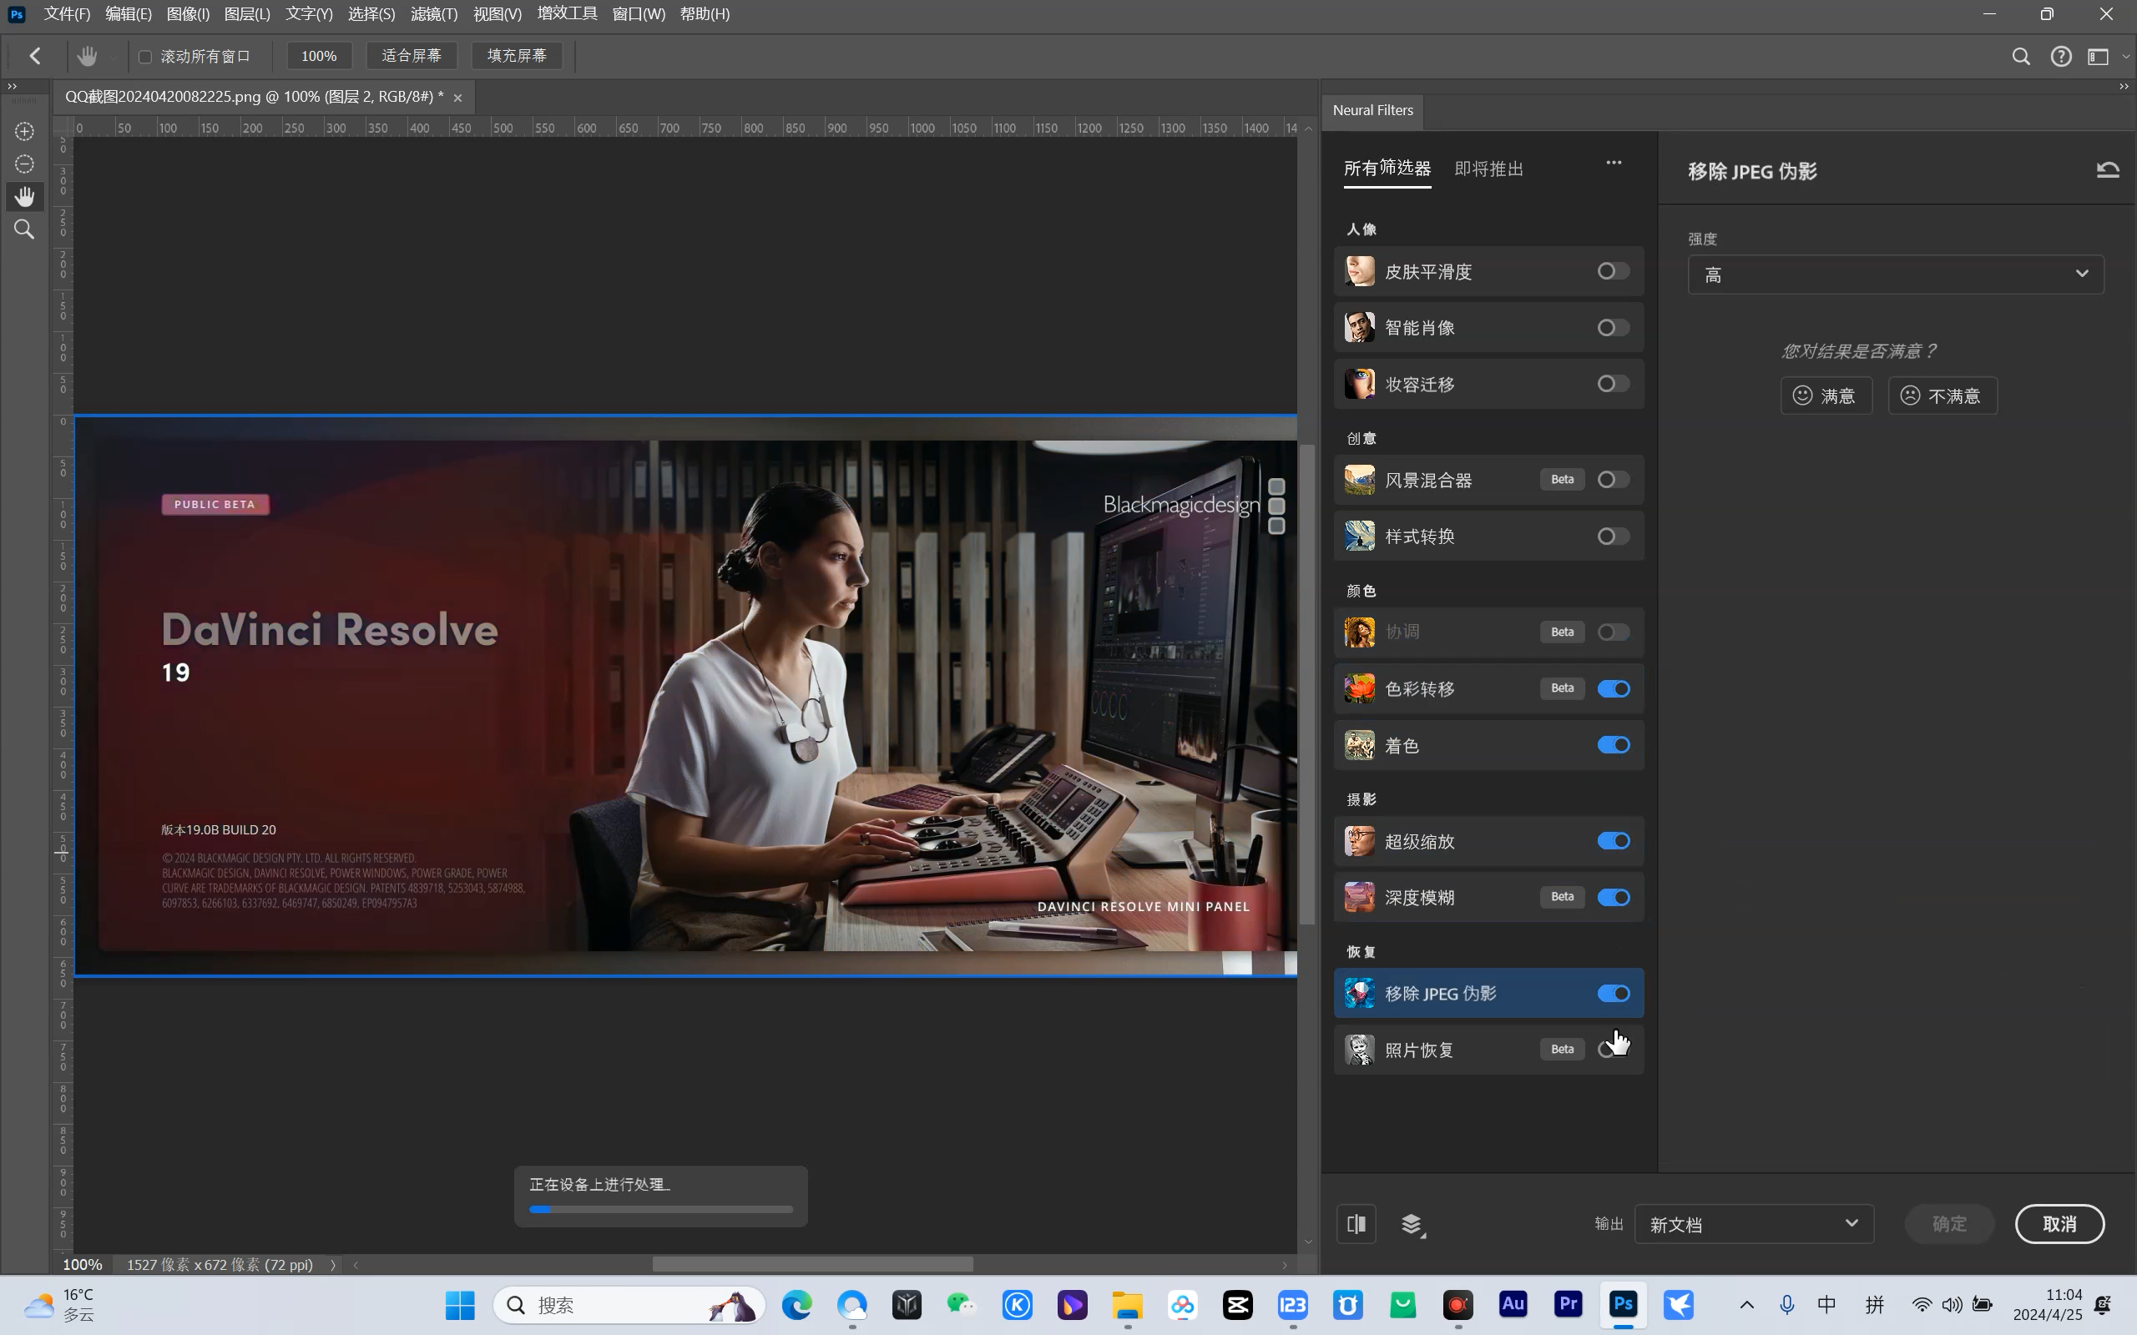This screenshot has height=1335, width=2137.
Task: Select the magnifier Zoom tool in left toolbar
Action: pos(24,229)
